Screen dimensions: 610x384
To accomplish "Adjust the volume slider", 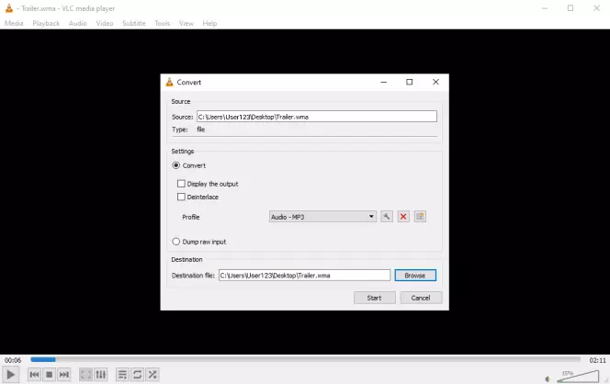I will point(578,377).
